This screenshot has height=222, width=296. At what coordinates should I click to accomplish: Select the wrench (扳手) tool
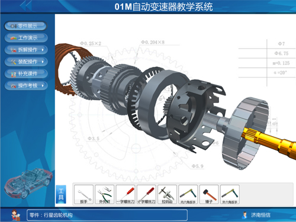pos(83,194)
